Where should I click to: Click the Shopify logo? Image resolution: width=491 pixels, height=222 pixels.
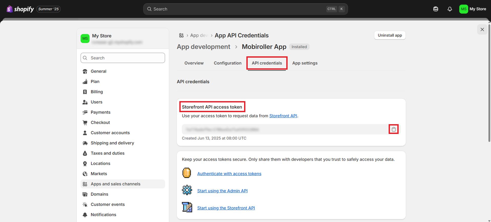click(x=20, y=9)
